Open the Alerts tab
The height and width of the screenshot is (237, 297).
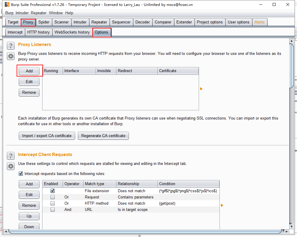click(260, 22)
